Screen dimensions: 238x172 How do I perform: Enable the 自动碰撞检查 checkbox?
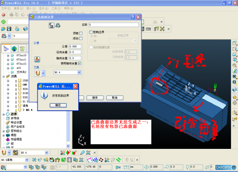[91, 47]
